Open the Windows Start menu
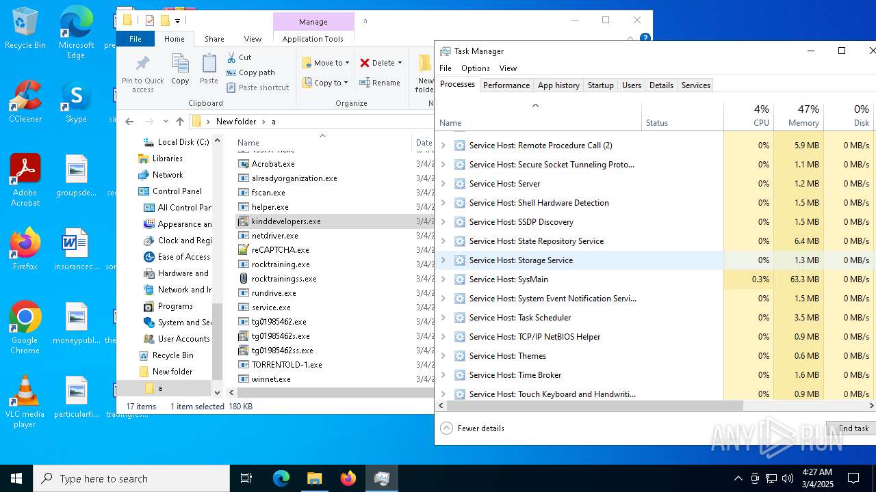This screenshot has width=876, height=492. click(x=16, y=478)
